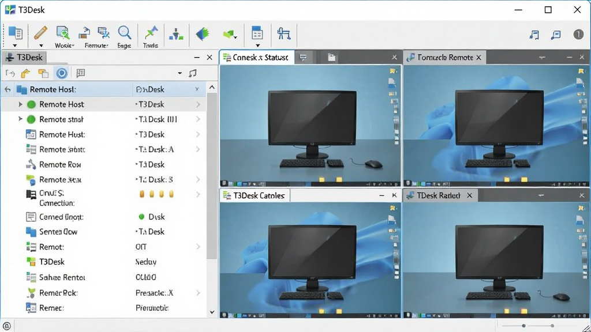This screenshot has width=591, height=332.
Task: Expand the first Remote Host tree row
Action: pos(20,104)
